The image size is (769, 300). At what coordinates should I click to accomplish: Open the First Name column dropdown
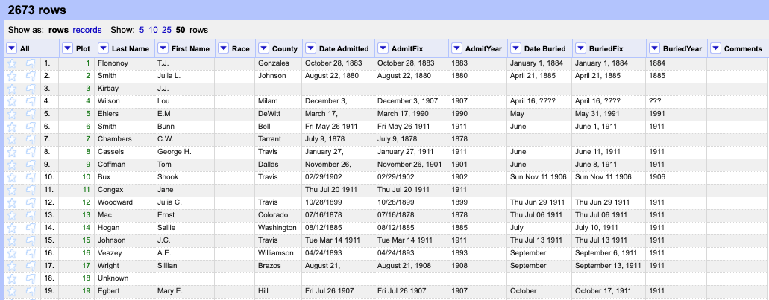tap(163, 48)
